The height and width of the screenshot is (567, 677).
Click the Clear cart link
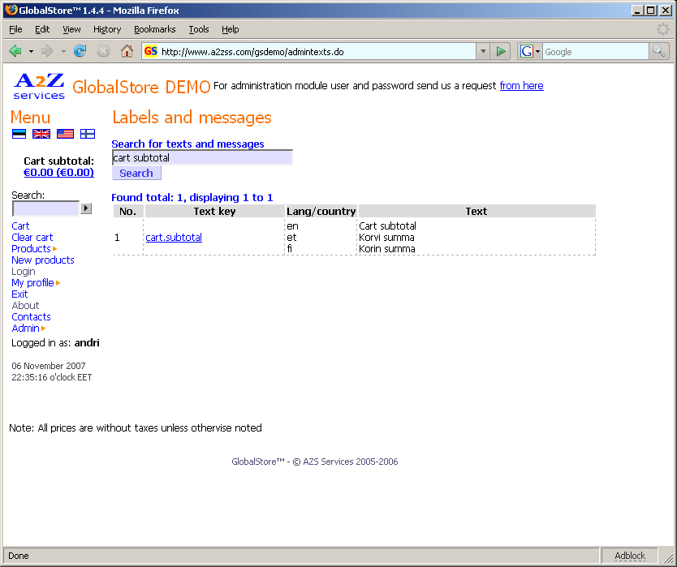coord(32,238)
